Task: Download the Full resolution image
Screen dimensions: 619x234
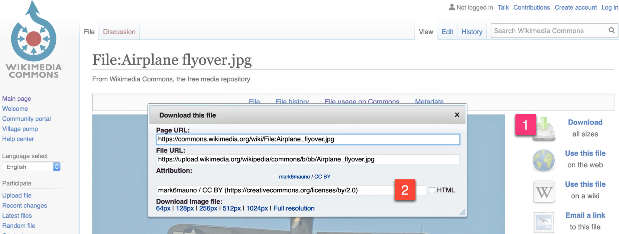Action: pyautogui.click(x=294, y=208)
